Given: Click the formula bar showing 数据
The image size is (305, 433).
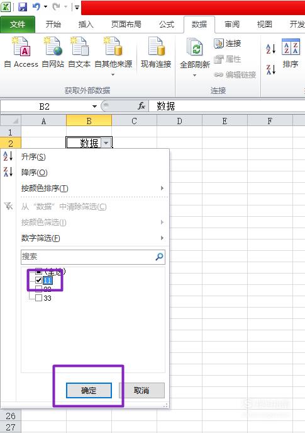Looking at the screenshot, I should [226, 106].
